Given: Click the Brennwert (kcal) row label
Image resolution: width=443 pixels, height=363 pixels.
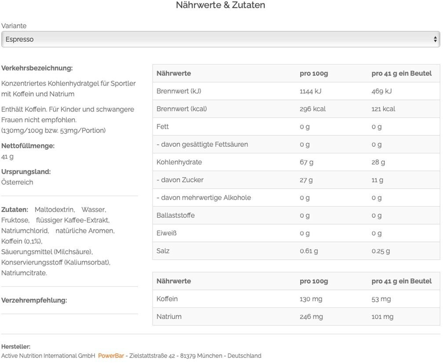Looking at the screenshot, I should tap(182, 109).
